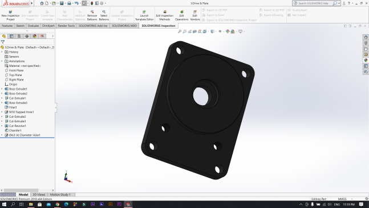
Task: Switch to DimXpert ribbon tab
Action: pos(48,26)
